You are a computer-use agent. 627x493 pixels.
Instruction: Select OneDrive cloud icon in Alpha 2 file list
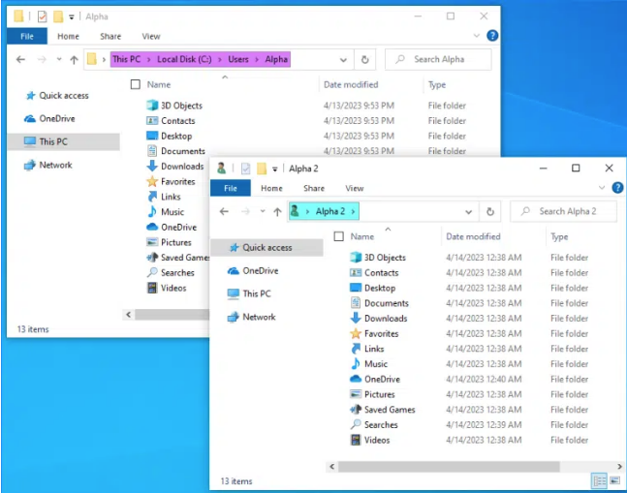point(356,379)
